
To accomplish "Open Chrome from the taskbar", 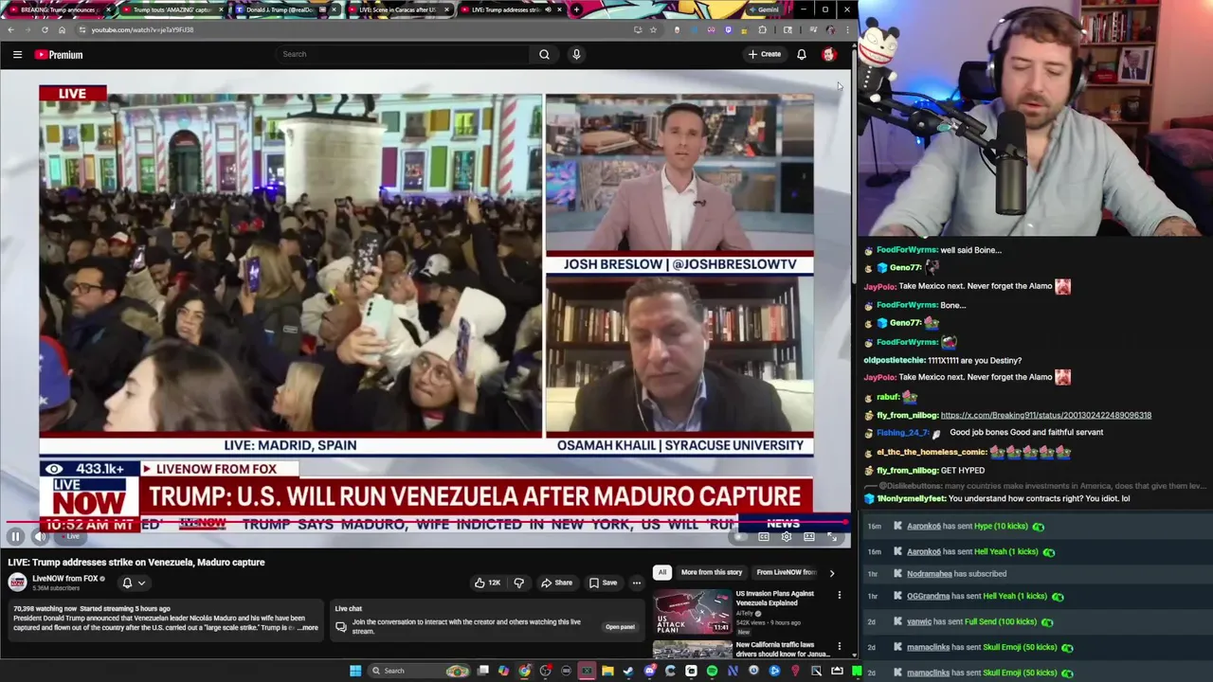I will point(524,671).
